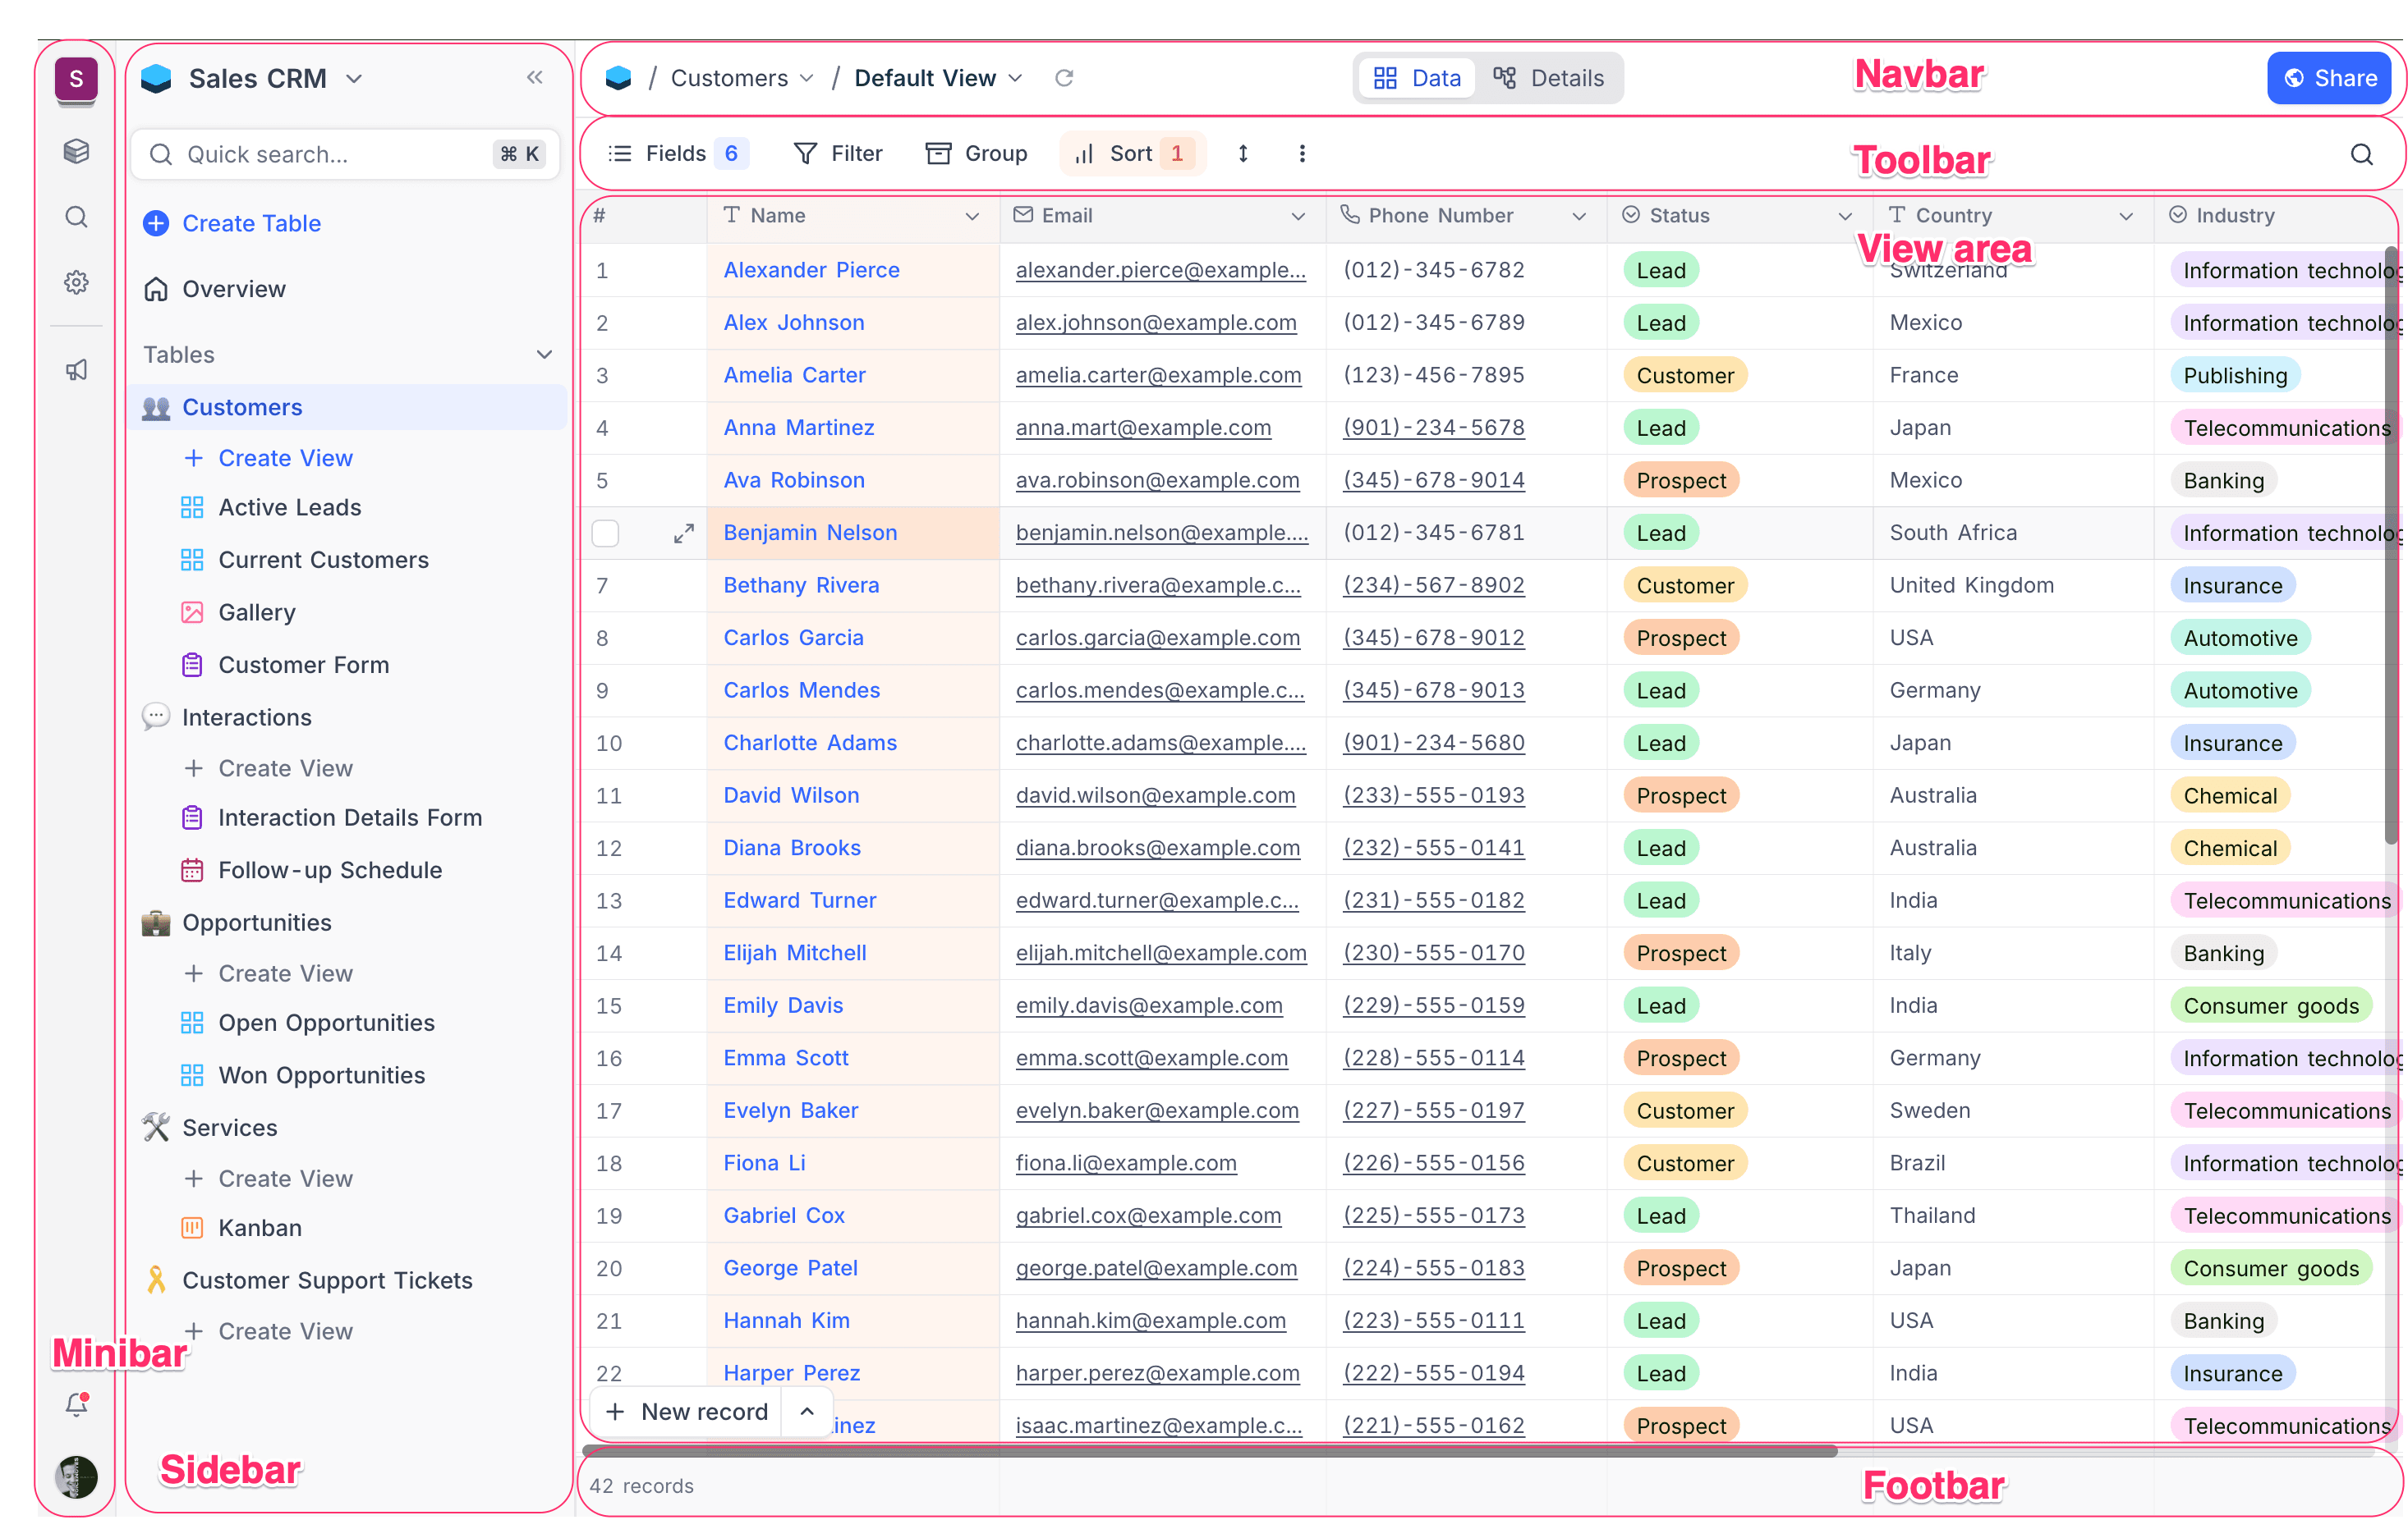Collapse the Tables section chevron
The height and width of the screenshot is (1520, 2408).
click(x=544, y=355)
